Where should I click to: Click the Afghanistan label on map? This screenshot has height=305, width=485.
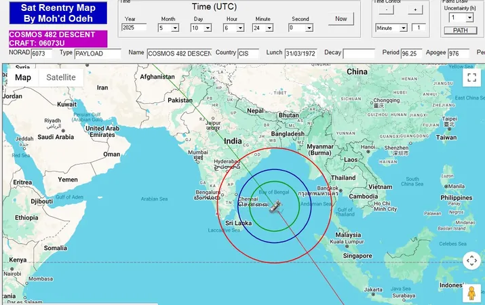click(x=157, y=77)
